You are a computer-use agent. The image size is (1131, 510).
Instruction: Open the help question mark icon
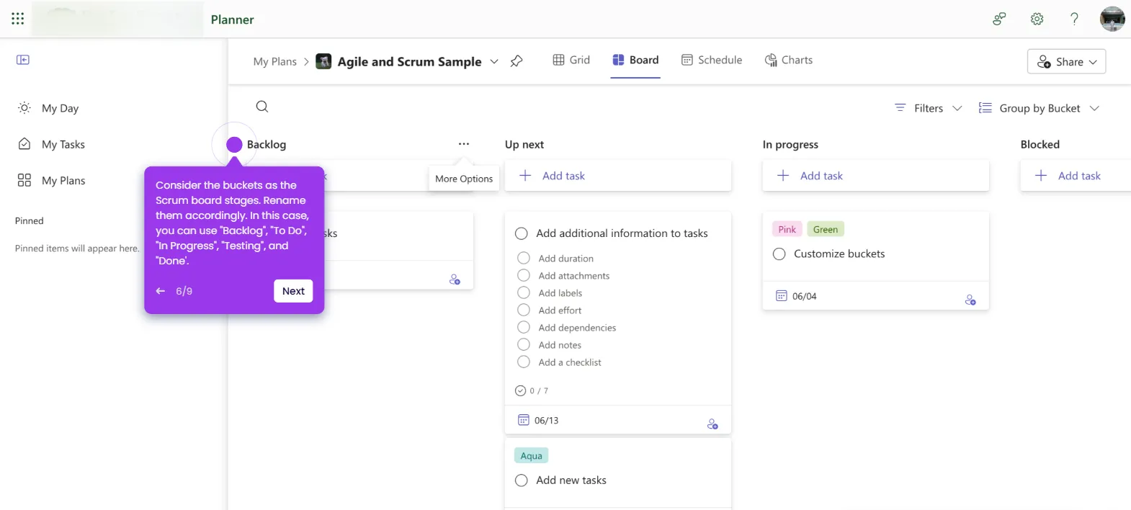[1074, 19]
